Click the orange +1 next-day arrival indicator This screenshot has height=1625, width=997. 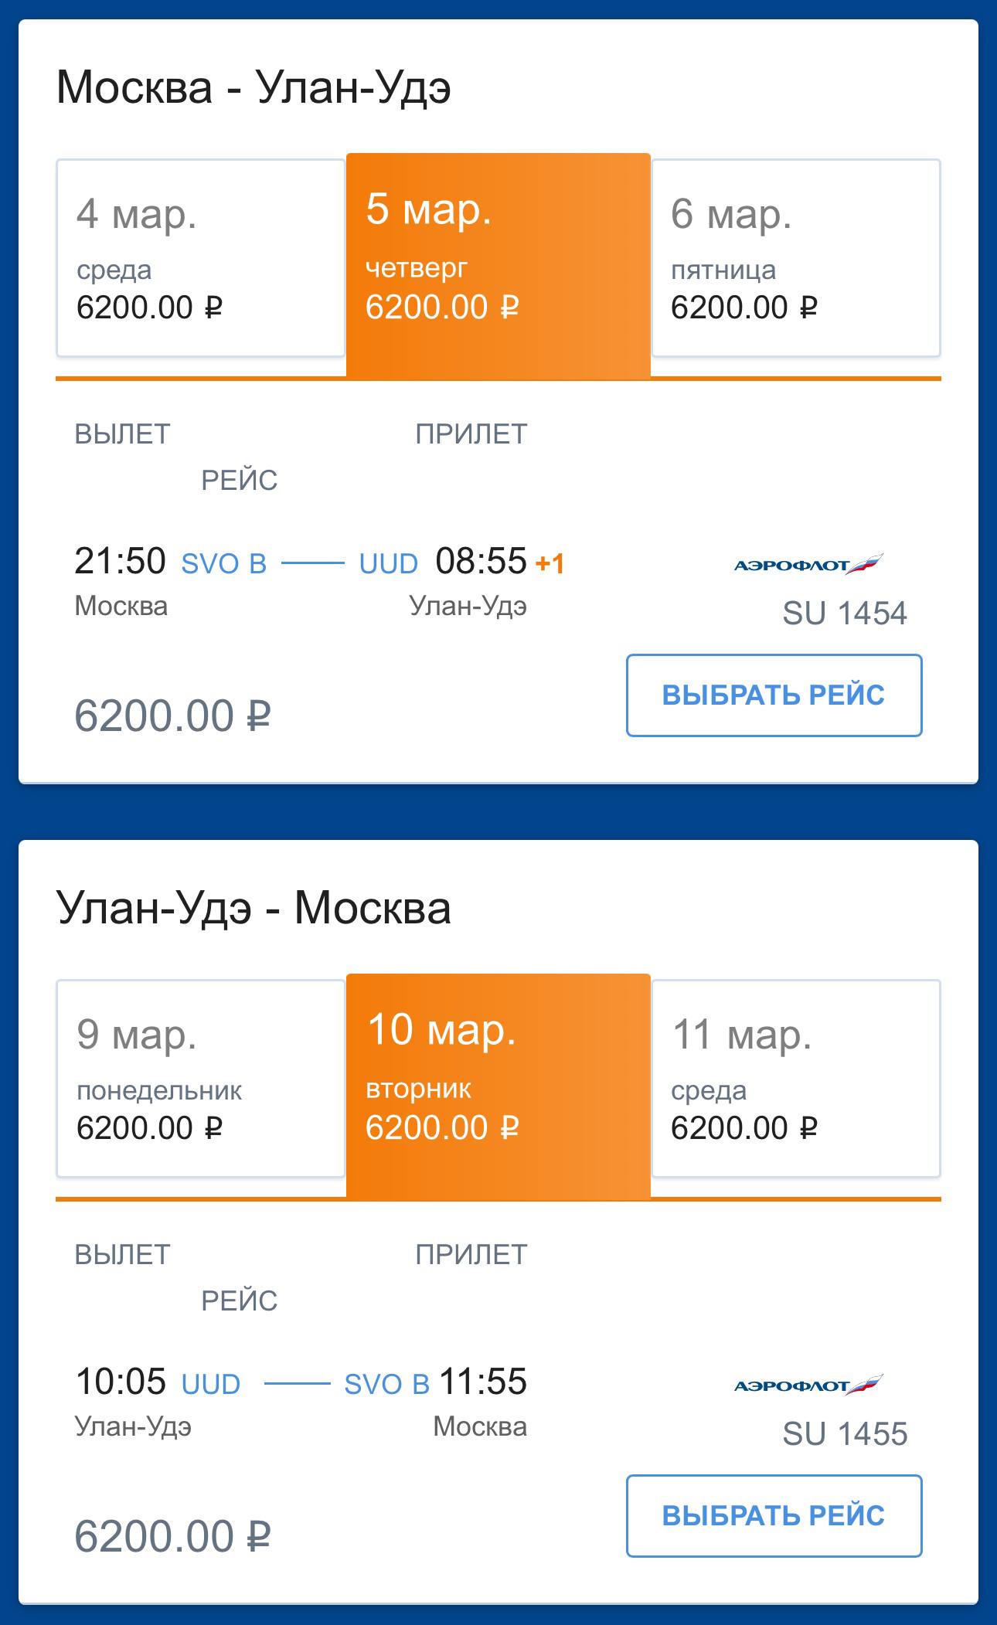pyautogui.click(x=550, y=564)
